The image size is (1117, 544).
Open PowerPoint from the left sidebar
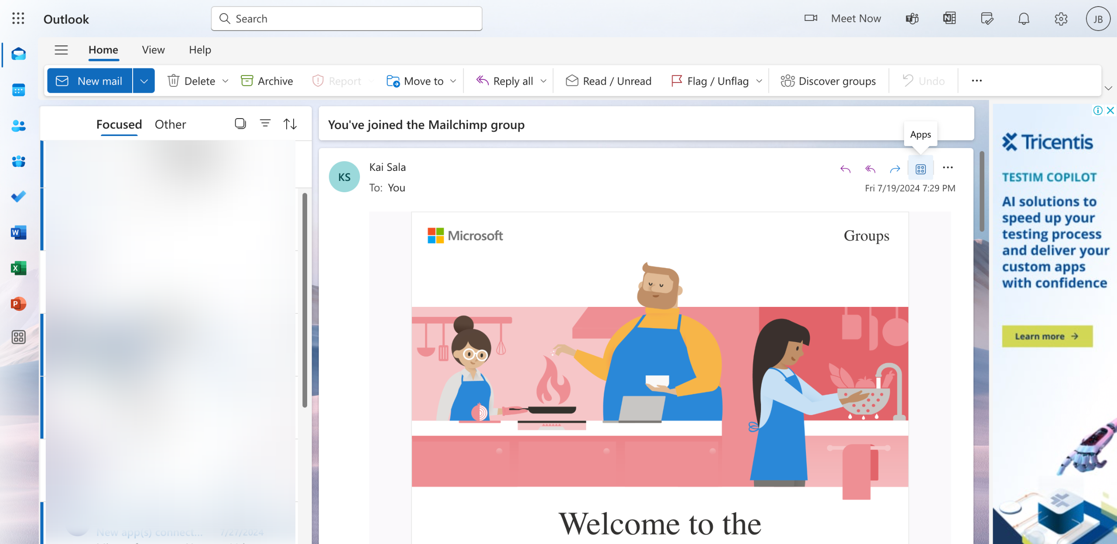click(18, 303)
